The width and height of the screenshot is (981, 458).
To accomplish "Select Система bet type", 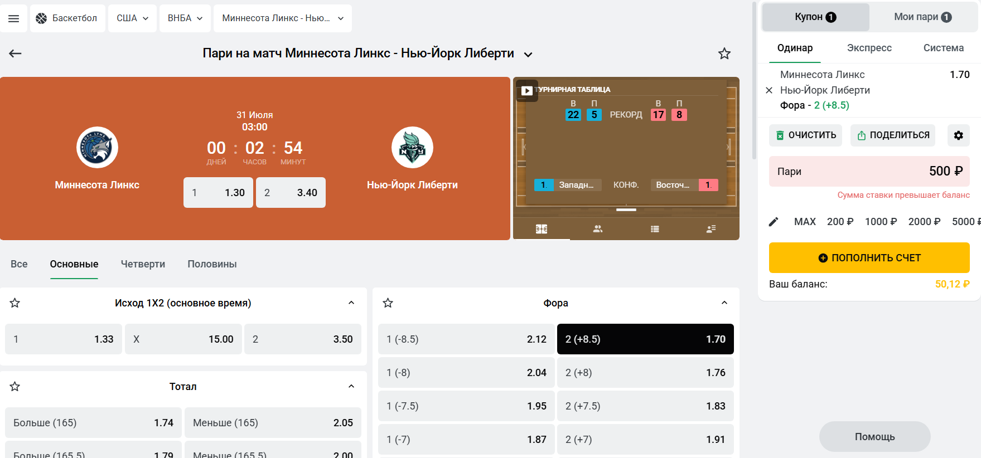I will click(944, 48).
